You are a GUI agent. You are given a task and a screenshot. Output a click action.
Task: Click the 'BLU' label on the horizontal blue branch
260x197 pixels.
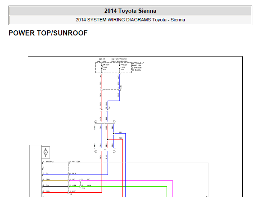pos(121,132)
